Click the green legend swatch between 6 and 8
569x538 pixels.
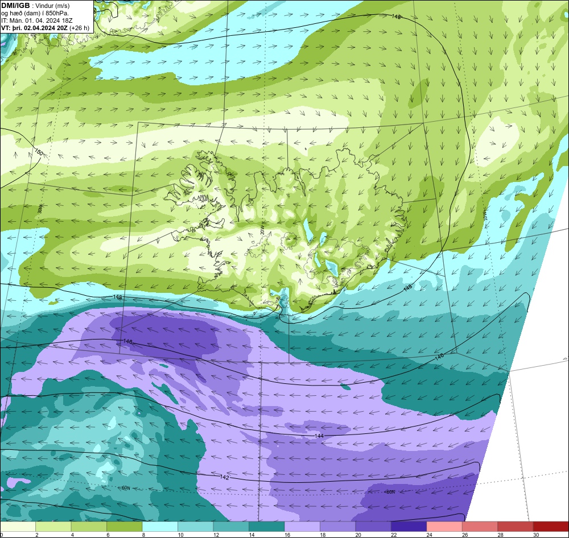pyautogui.click(x=125, y=527)
